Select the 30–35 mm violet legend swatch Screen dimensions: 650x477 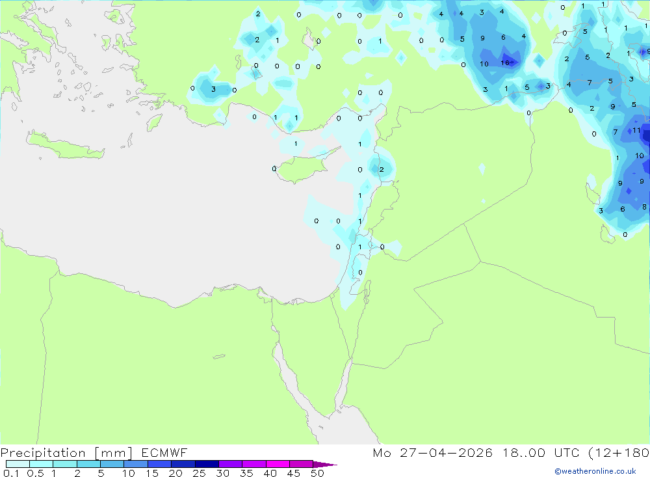pos(231,464)
